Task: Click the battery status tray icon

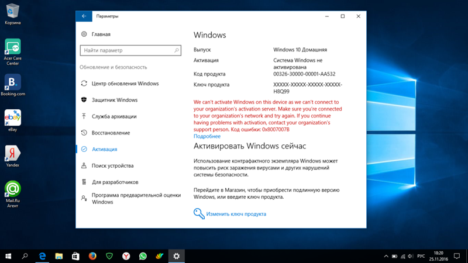Action: click(394, 256)
